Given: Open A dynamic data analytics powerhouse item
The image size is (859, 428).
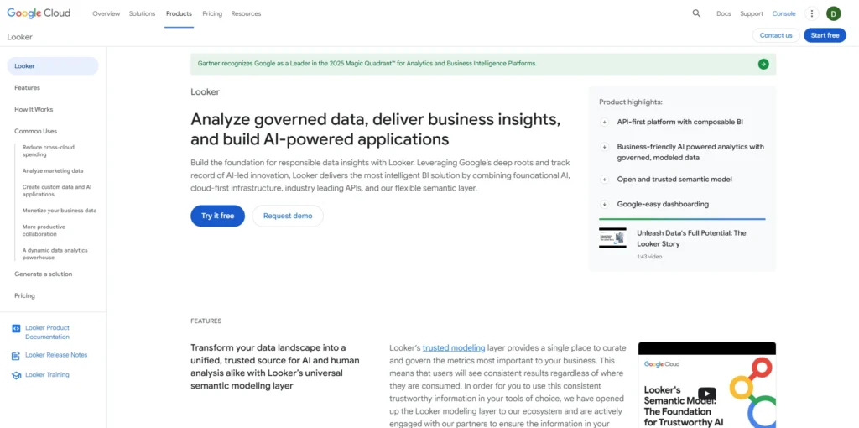Looking at the screenshot, I should 55,253.
